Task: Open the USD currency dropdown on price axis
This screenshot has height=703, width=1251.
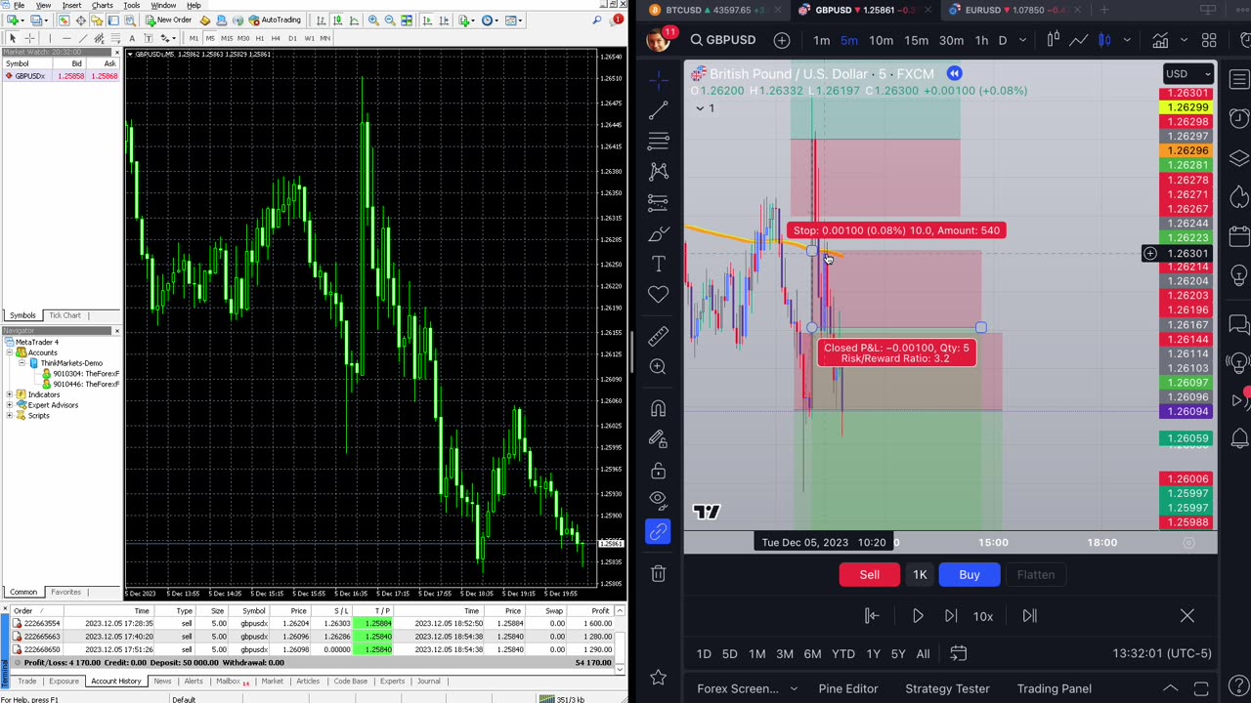Action: coord(1187,74)
